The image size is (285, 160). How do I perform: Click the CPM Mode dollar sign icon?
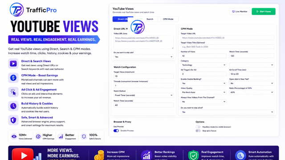(13, 78)
